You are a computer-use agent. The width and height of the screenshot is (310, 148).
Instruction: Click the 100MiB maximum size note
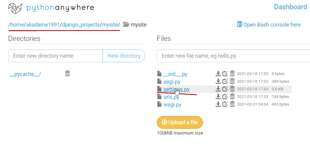coord(180,133)
